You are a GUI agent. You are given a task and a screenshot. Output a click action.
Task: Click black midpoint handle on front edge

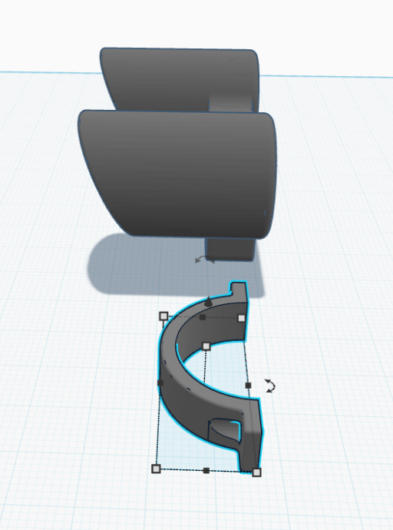coord(206,470)
